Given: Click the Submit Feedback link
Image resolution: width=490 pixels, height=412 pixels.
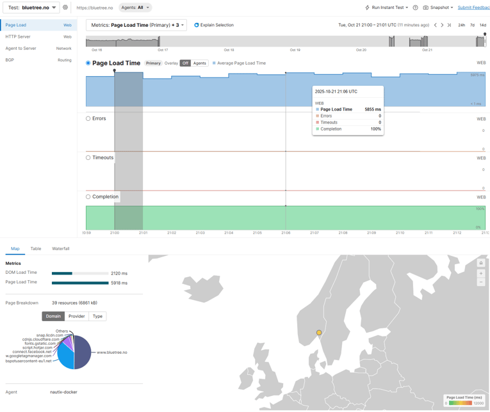Looking at the screenshot, I should pos(473,8).
